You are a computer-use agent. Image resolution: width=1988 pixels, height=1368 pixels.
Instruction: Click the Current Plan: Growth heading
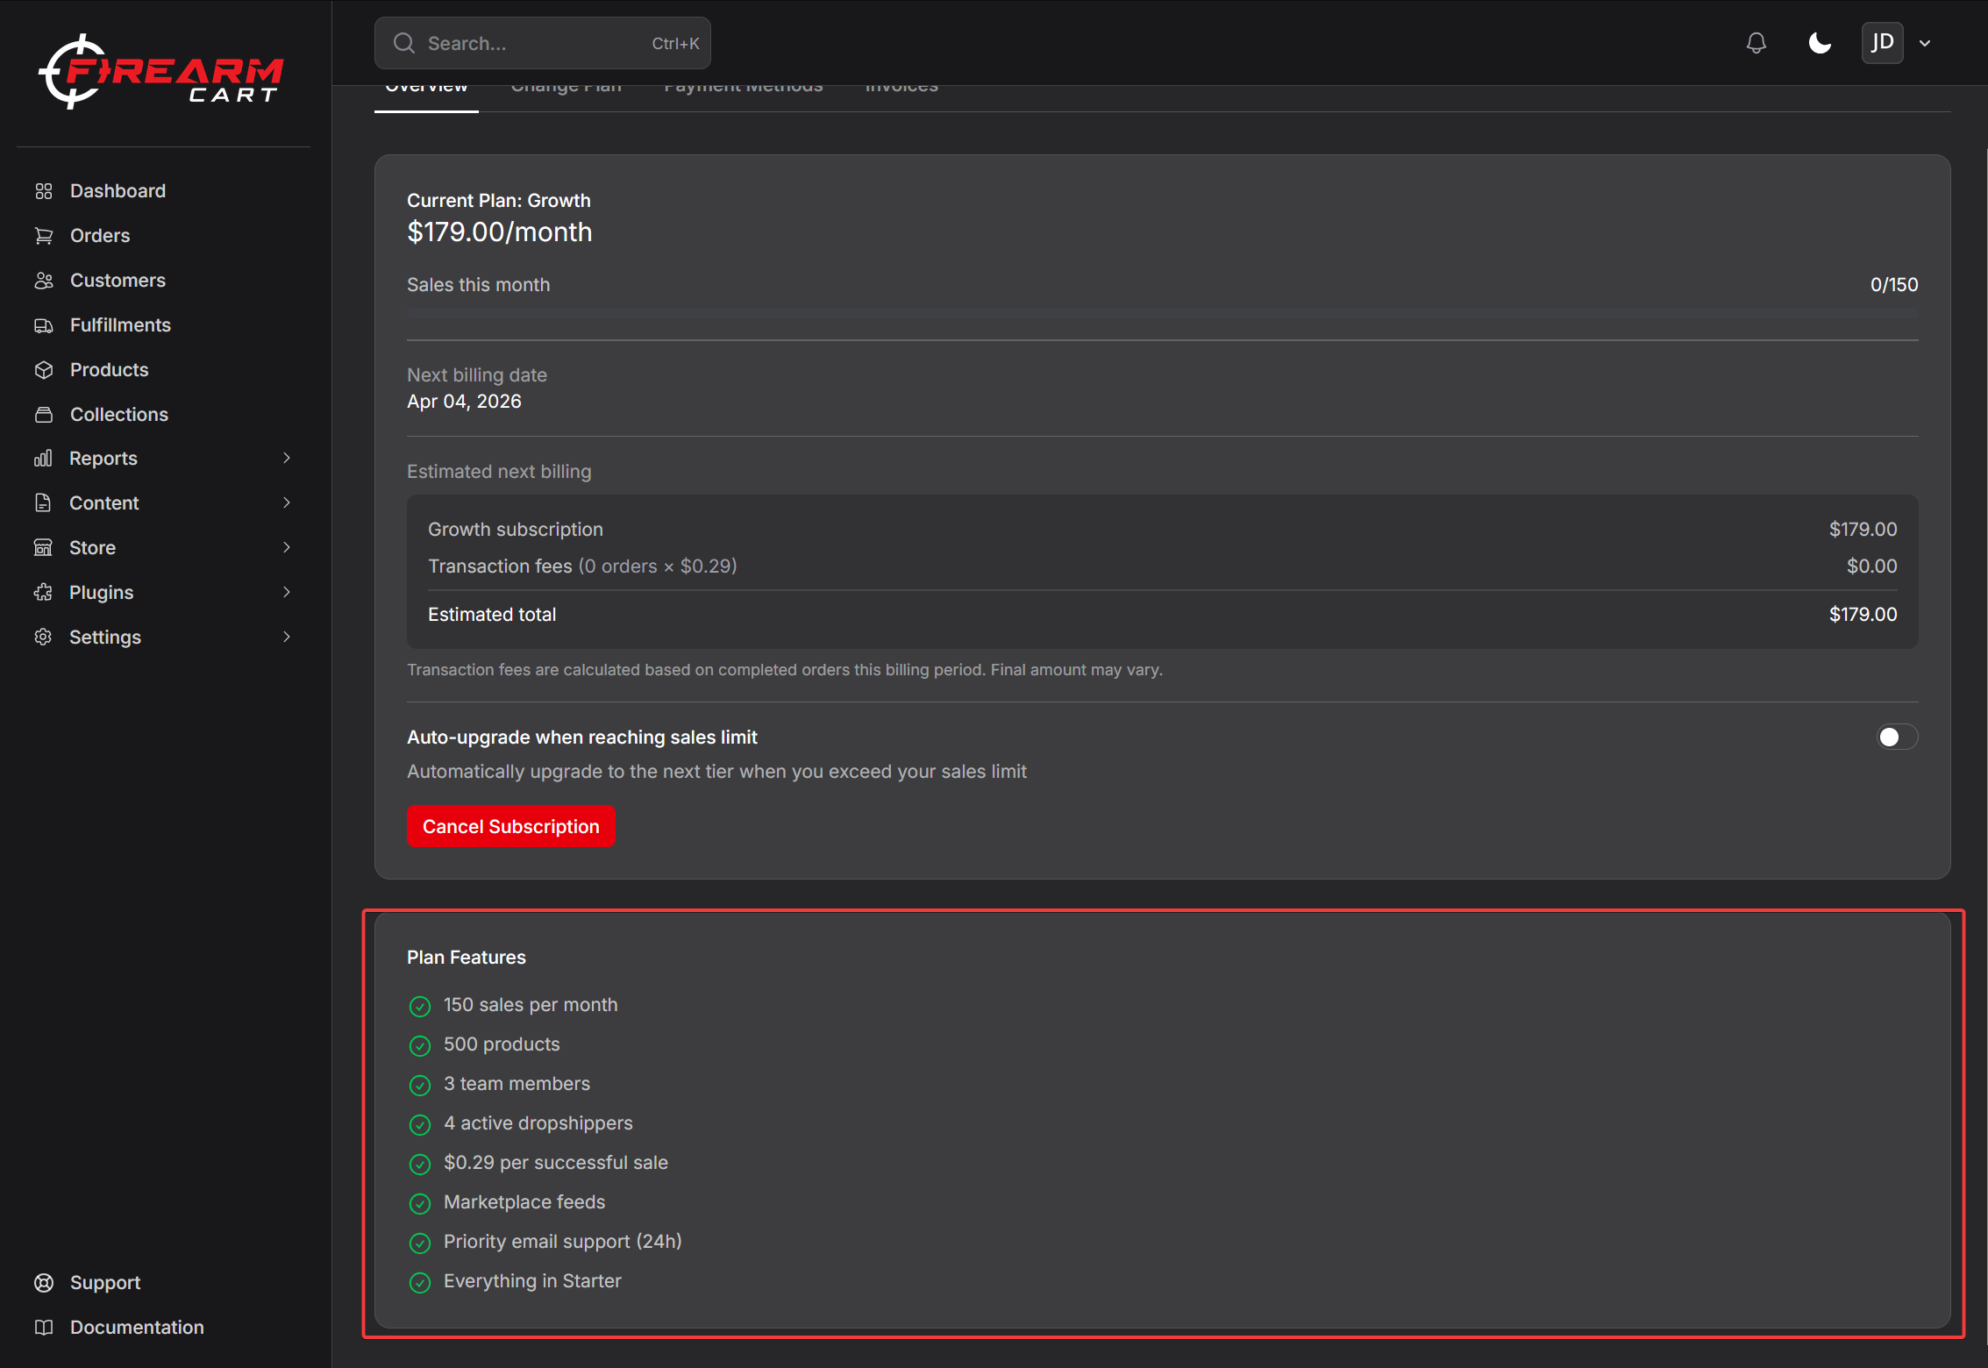(x=499, y=201)
